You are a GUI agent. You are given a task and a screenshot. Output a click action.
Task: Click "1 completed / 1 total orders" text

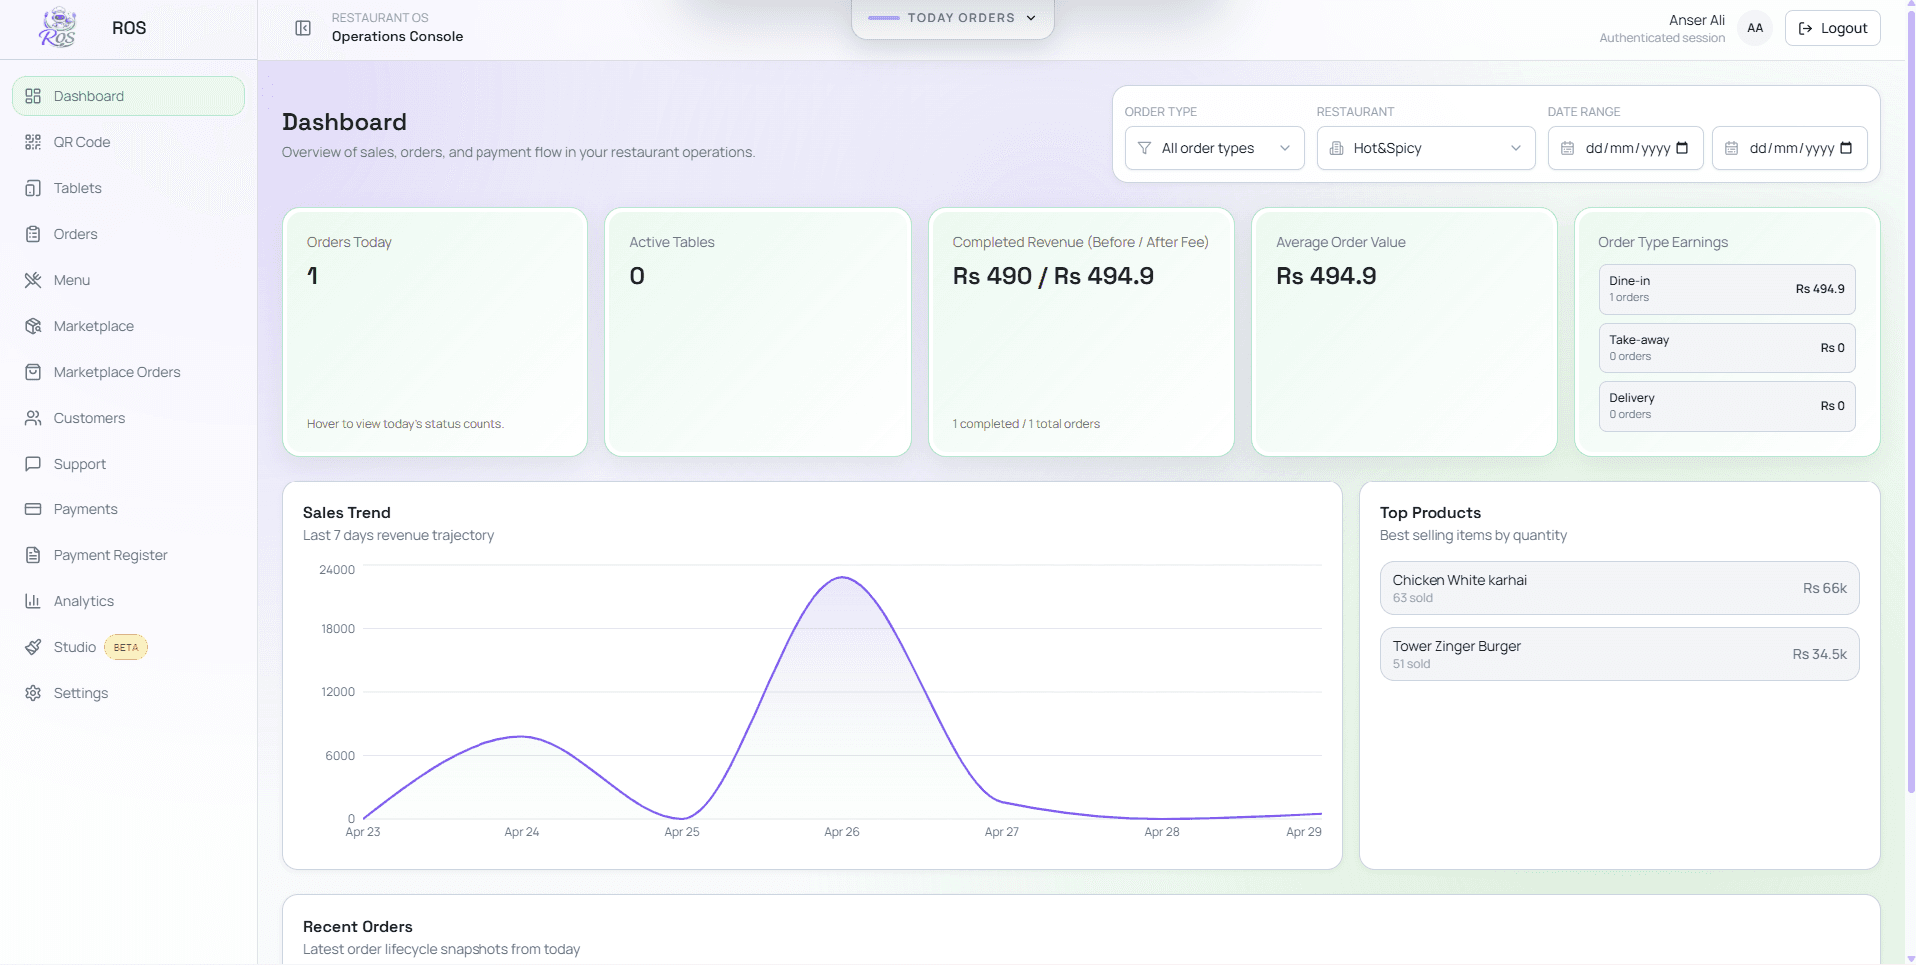[x=1026, y=424]
